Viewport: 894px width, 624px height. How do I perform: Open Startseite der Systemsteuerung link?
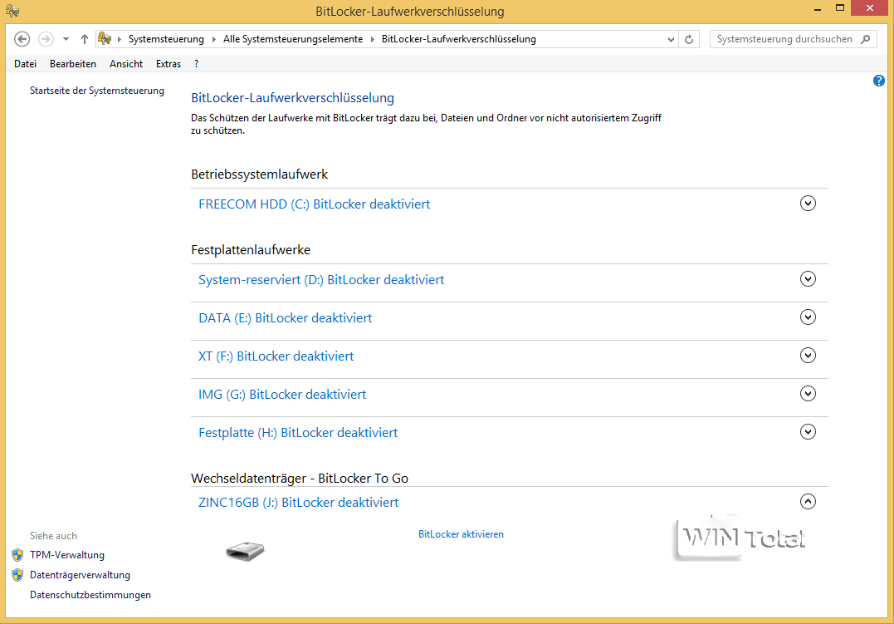[x=97, y=91]
